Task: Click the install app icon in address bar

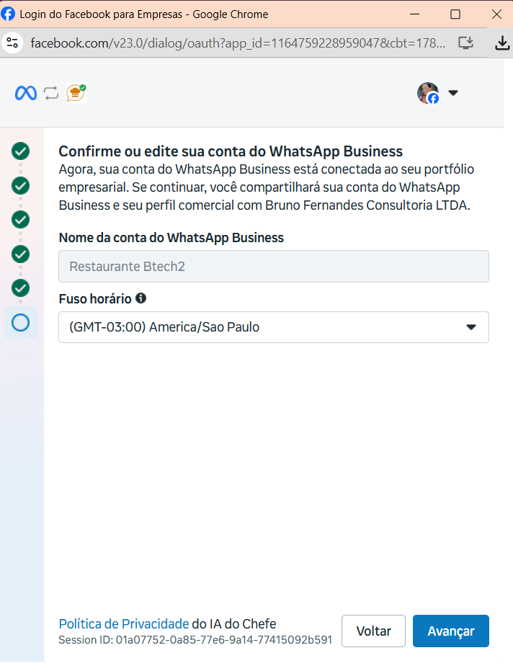Action: click(465, 43)
